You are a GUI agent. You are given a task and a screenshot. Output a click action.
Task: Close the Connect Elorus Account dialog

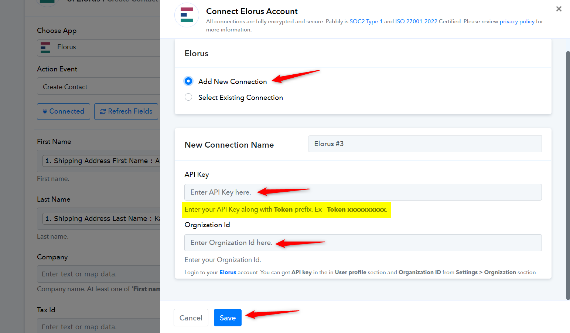(559, 9)
